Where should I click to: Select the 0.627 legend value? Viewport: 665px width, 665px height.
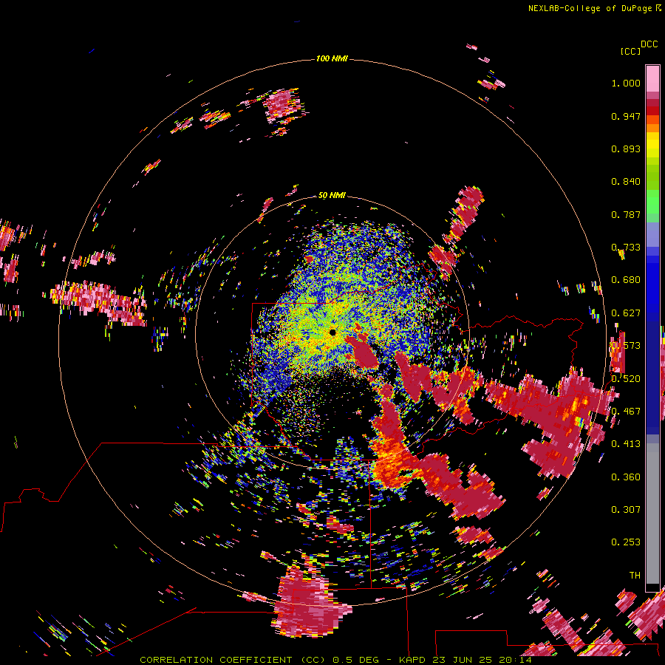pos(626,313)
